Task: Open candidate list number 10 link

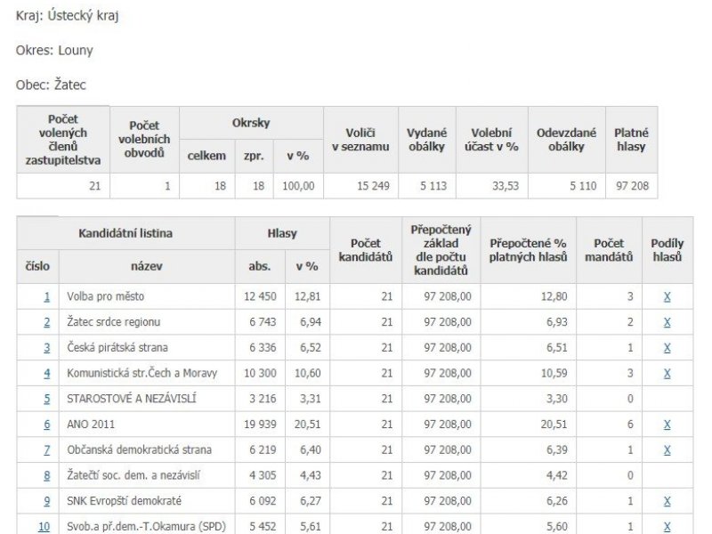Action: pyautogui.click(x=44, y=527)
